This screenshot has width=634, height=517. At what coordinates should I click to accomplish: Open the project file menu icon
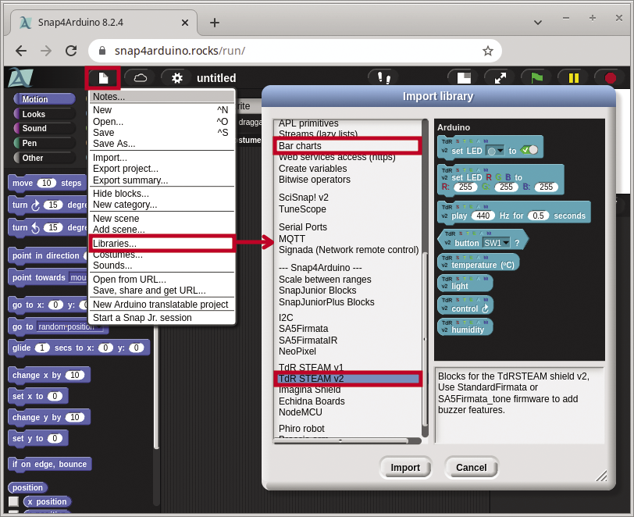tap(103, 77)
